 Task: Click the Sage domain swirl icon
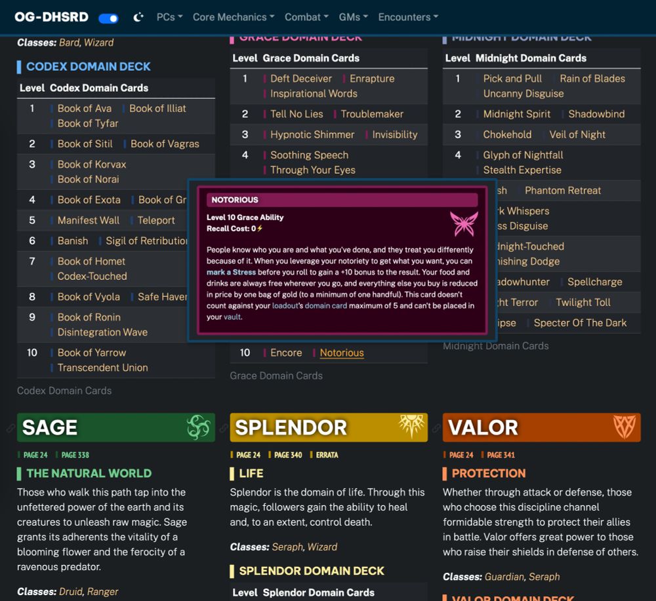(198, 427)
